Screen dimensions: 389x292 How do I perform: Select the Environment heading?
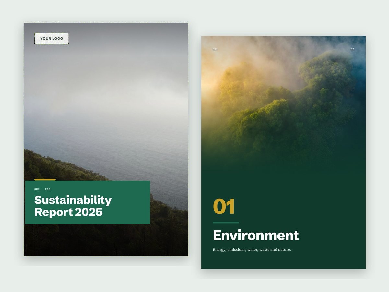(x=255, y=235)
